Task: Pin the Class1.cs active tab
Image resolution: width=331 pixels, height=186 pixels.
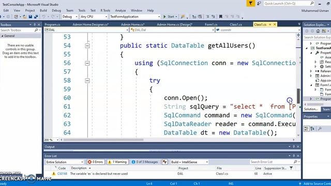Action: coord(270,24)
